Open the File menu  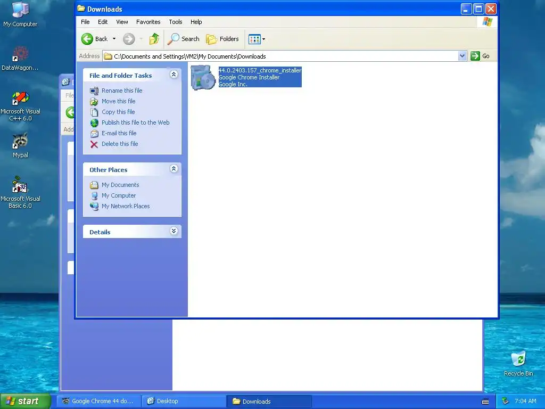[85, 22]
